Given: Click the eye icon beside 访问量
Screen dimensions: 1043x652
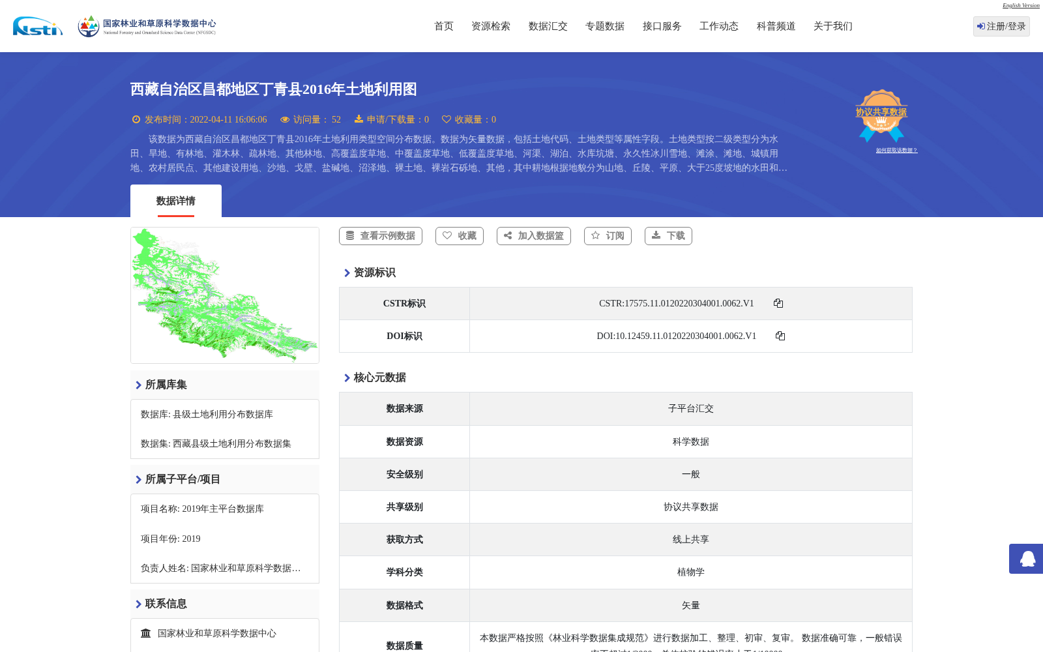Looking at the screenshot, I should pyautogui.click(x=285, y=119).
